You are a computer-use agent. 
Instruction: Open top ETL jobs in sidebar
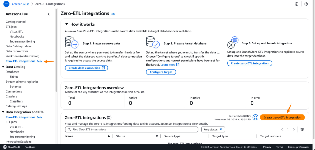click(x=11, y=27)
